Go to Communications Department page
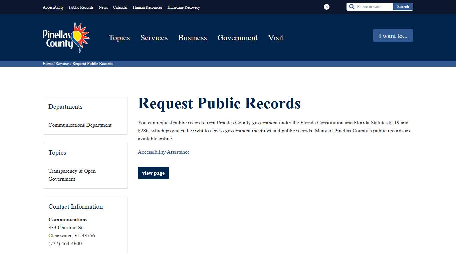456x256 pixels. [80, 125]
